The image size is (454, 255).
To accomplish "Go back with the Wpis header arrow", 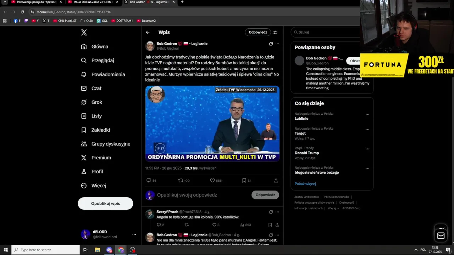I will [148, 32].
